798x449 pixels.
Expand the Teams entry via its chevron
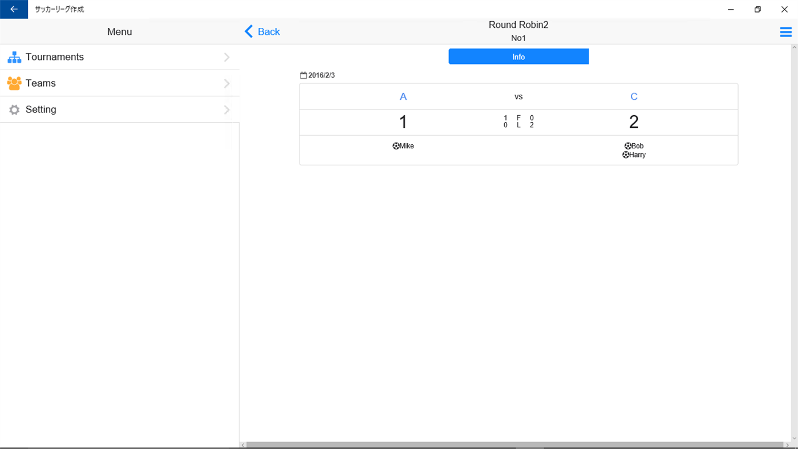[x=227, y=83]
